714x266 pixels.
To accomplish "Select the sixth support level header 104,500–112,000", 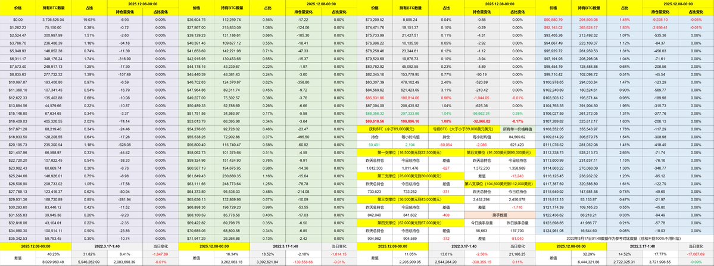I will (x=500, y=183).
